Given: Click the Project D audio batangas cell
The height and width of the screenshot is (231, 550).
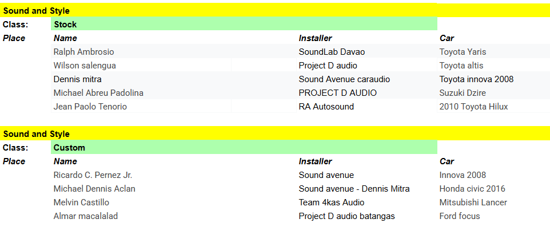Looking at the screenshot, I should (346, 216).
